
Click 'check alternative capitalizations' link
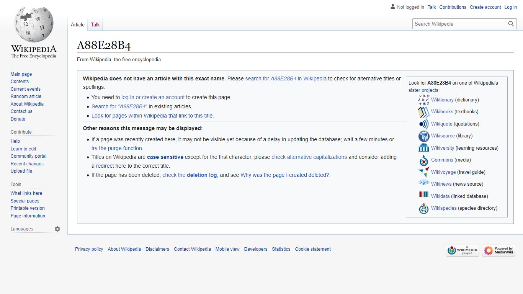pyautogui.click(x=309, y=157)
